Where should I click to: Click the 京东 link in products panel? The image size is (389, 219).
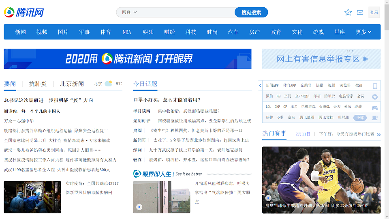[x=291, y=118]
